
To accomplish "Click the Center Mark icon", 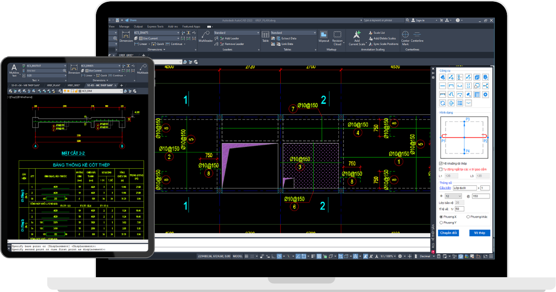I will [x=405, y=36].
